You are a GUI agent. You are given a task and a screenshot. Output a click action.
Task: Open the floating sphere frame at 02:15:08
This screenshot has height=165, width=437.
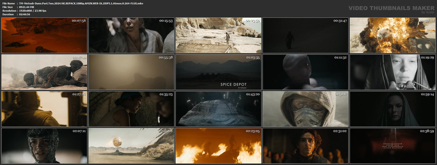(x=131, y=146)
